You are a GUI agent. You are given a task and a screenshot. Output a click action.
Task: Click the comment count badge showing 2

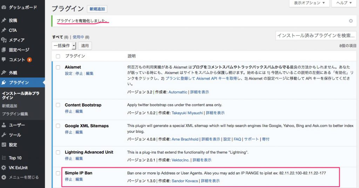point(29,60)
